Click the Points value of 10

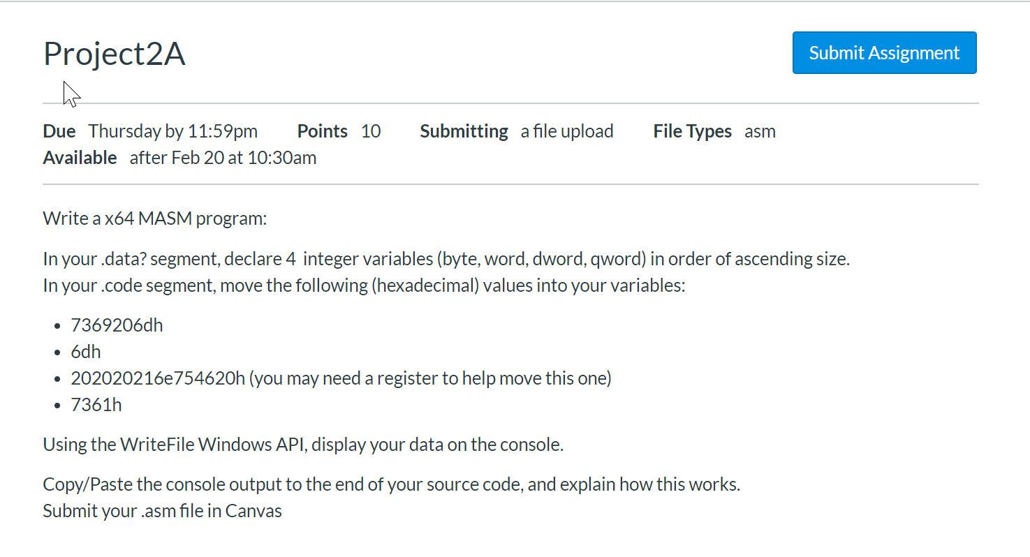pos(371,131)
